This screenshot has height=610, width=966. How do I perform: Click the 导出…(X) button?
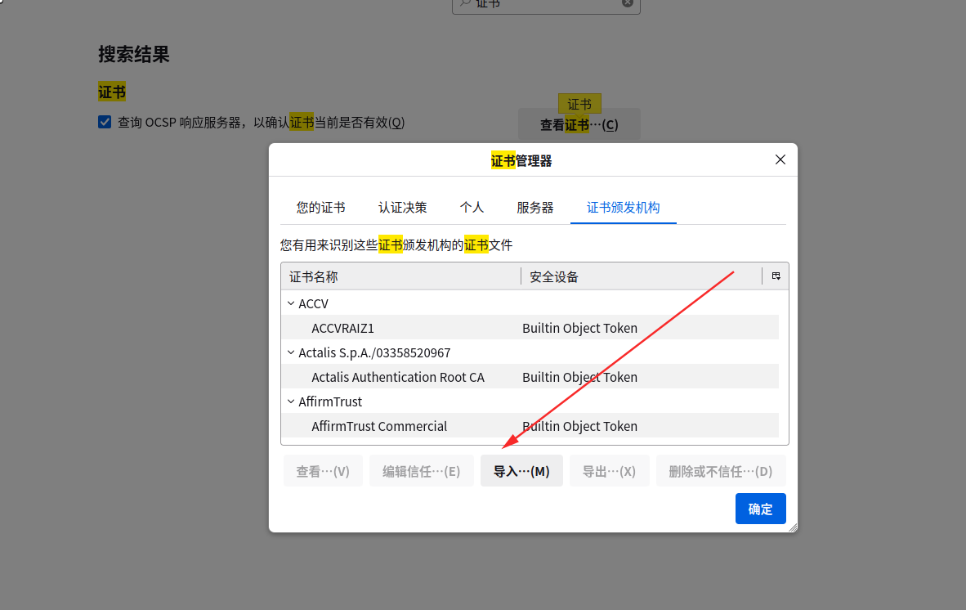[x=610, y=471]
